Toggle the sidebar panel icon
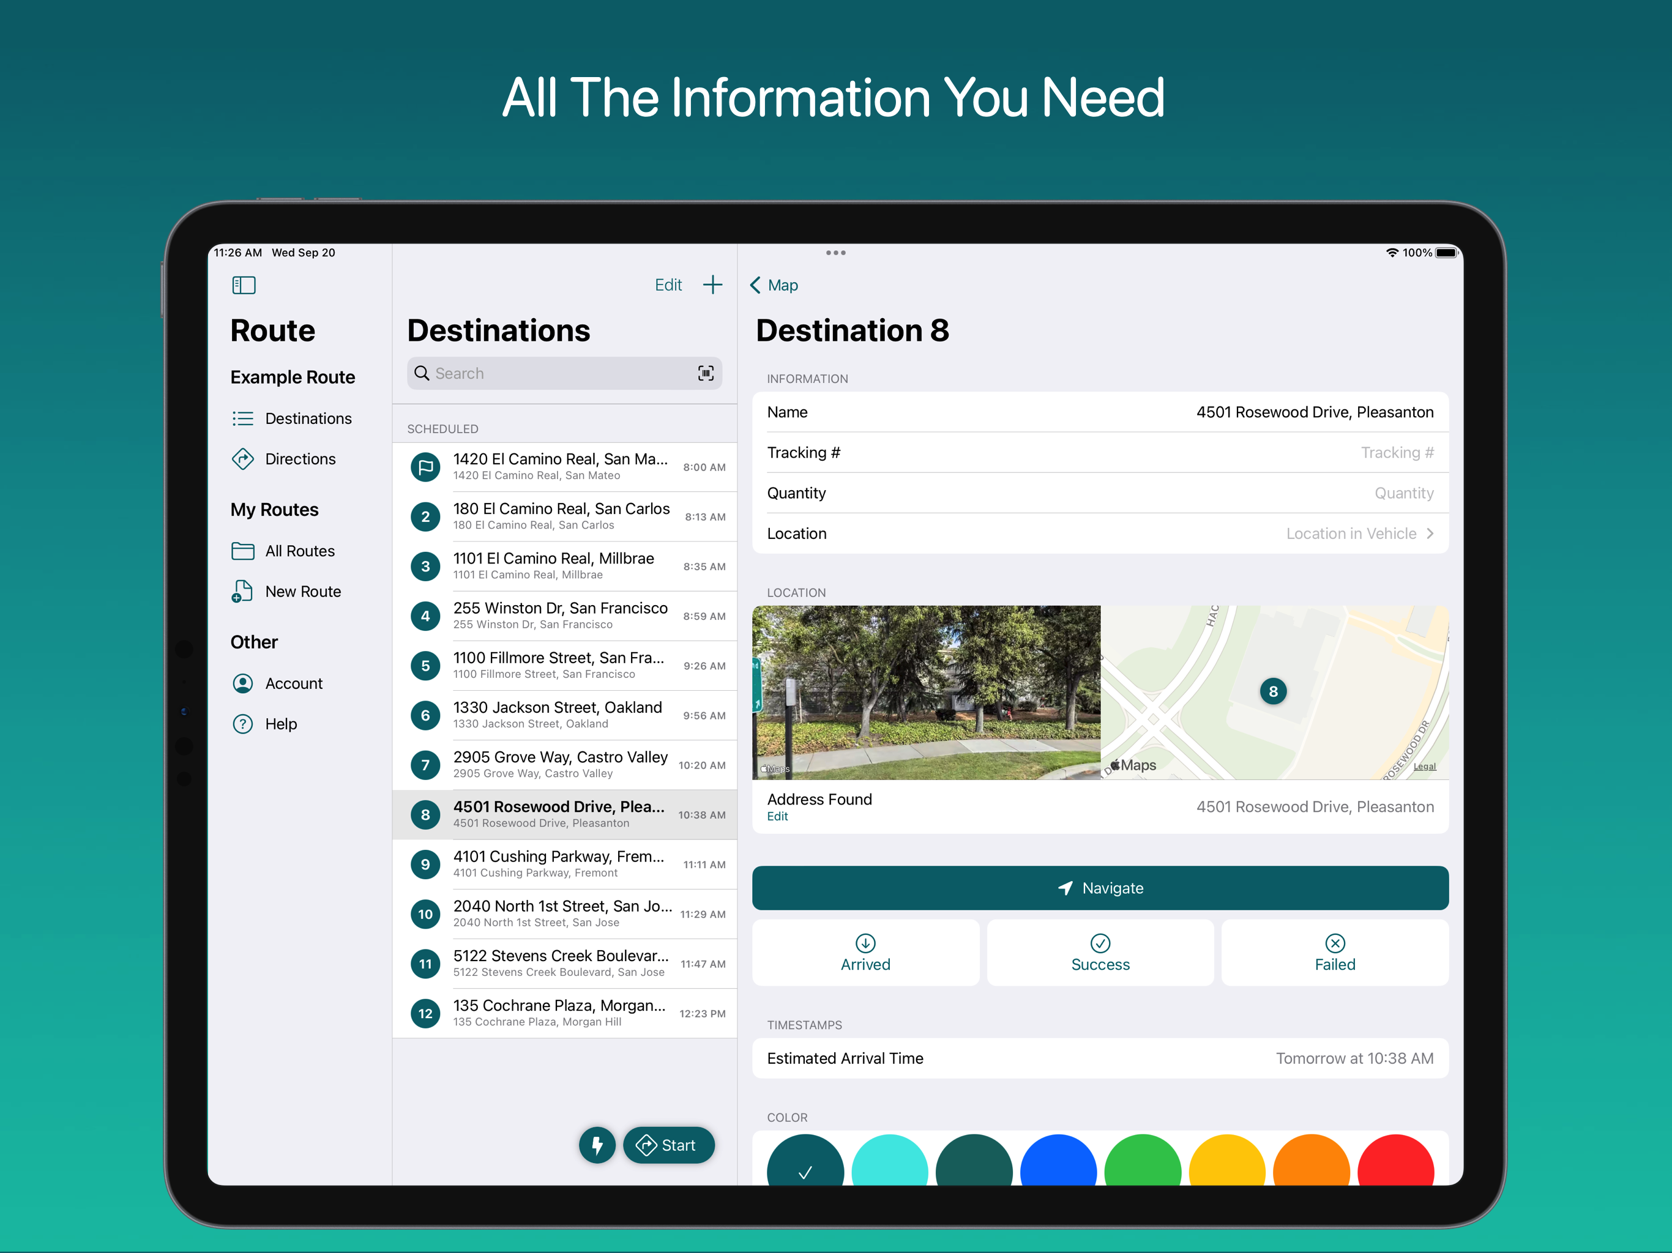 (244, 285)
